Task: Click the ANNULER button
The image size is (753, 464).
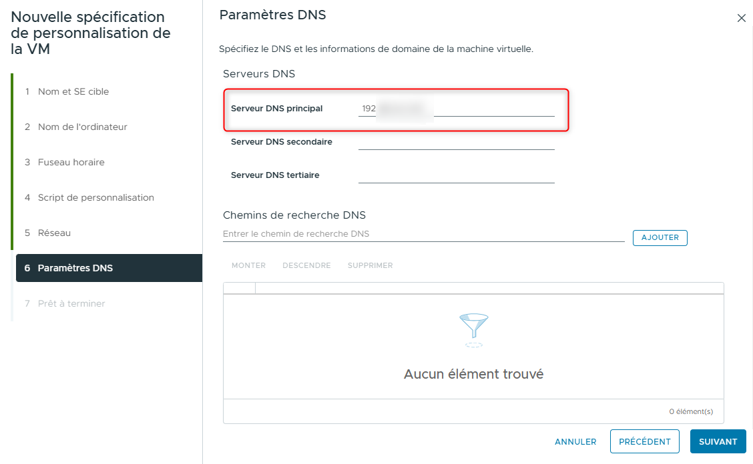Action: (x=575, y=441)
